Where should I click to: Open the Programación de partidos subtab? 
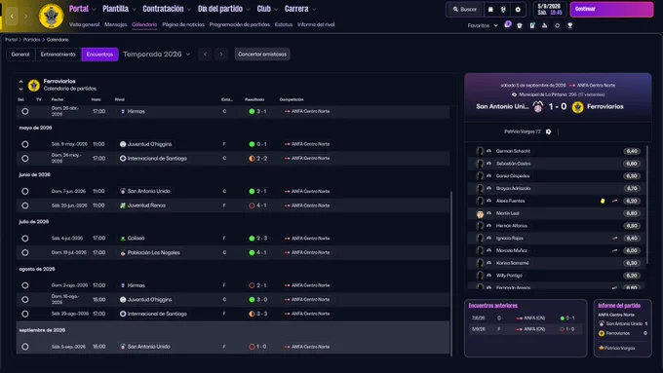tap(239, 24)
